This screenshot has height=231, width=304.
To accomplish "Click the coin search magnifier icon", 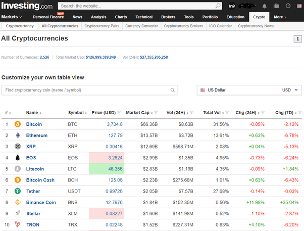I will (172, 90).
